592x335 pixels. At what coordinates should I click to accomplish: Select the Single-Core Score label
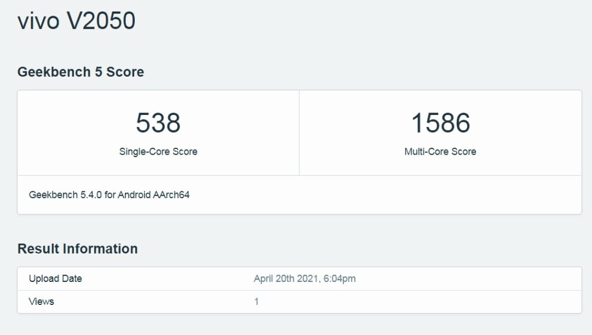tap(159, 151)
